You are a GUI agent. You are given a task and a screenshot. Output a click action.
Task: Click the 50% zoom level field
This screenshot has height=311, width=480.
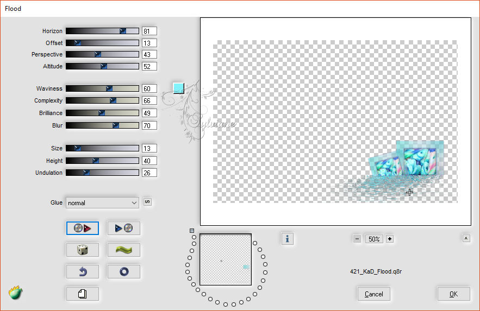coord(374,239)
